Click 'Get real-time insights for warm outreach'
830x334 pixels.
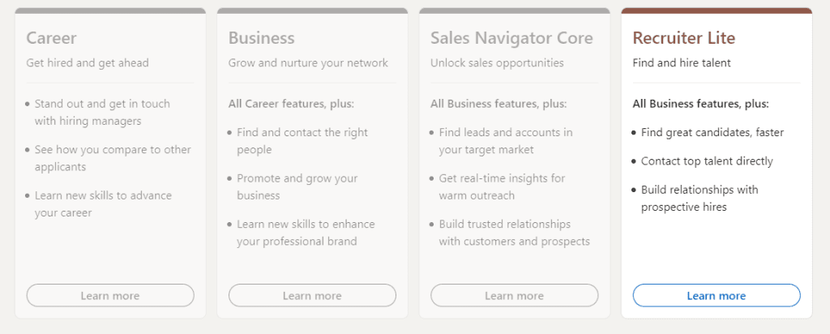click(502, 186)
